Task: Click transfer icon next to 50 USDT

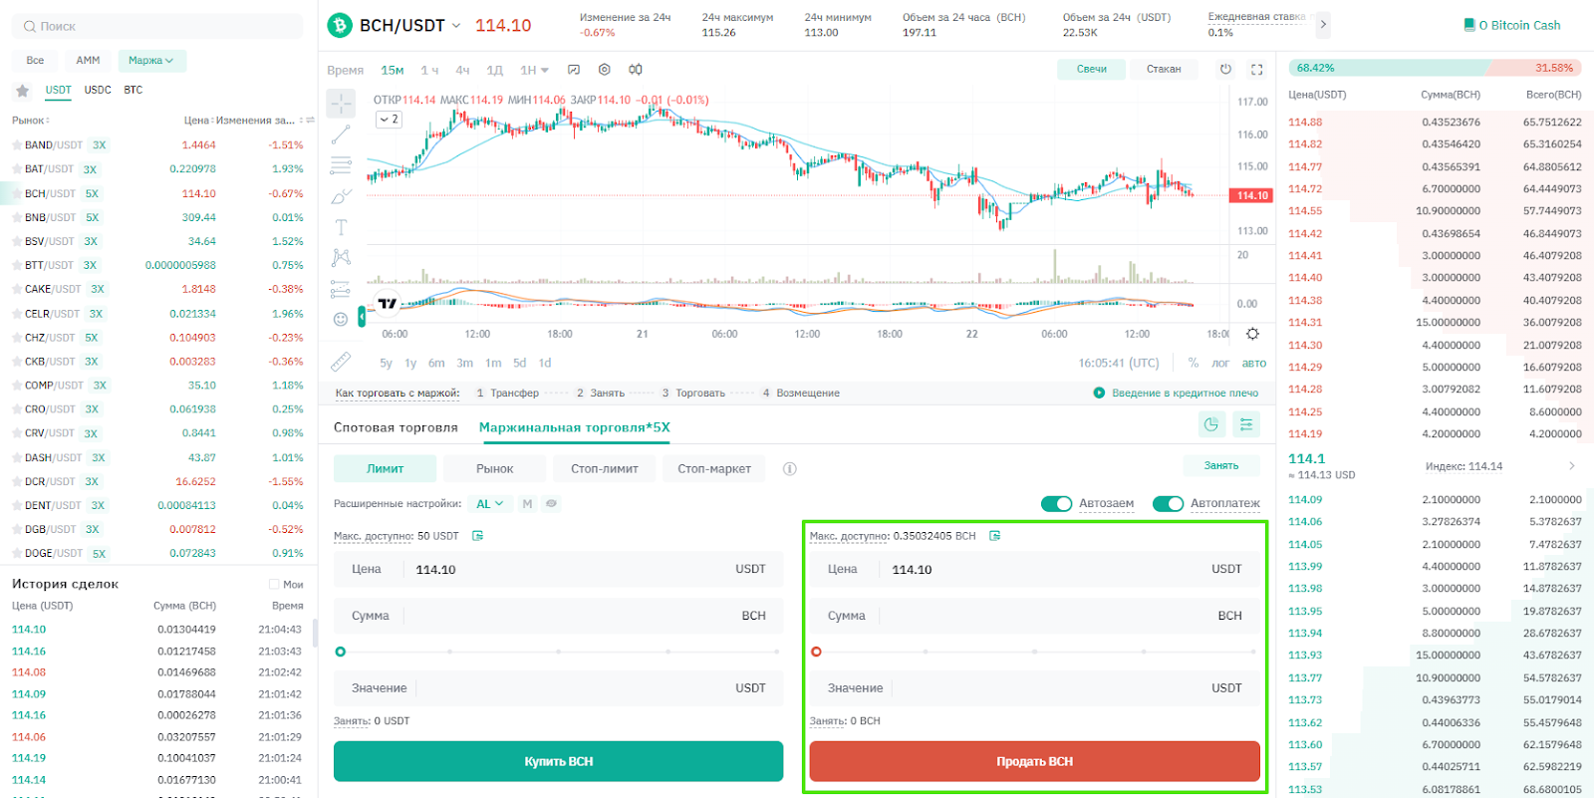Action: click(477, 536)
